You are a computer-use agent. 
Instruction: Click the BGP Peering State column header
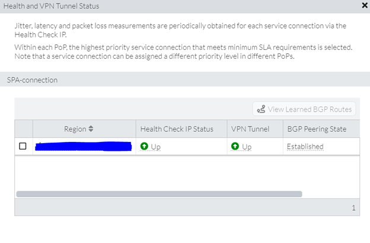pos(317,129)
